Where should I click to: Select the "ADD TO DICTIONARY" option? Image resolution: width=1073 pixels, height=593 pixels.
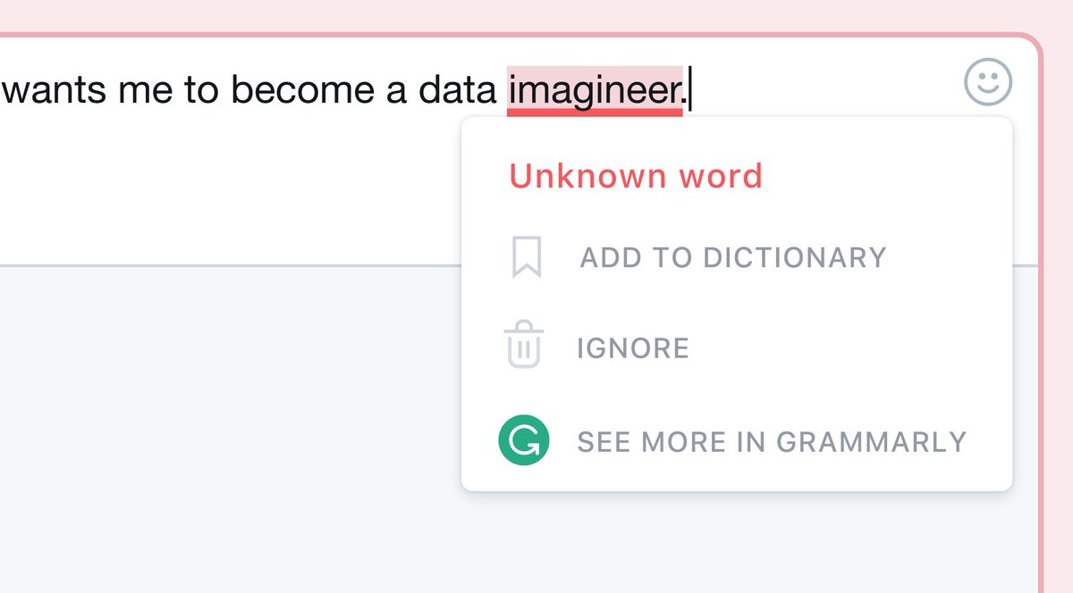pos(733,258)
